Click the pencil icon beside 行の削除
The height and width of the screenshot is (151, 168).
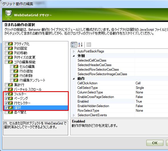[x=16, y=75]
